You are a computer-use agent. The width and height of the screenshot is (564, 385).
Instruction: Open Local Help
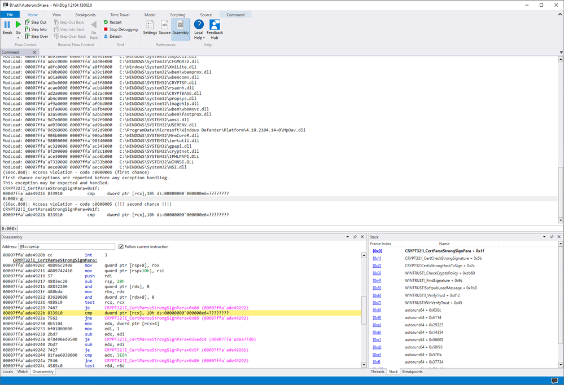click(x=199, y=29)
